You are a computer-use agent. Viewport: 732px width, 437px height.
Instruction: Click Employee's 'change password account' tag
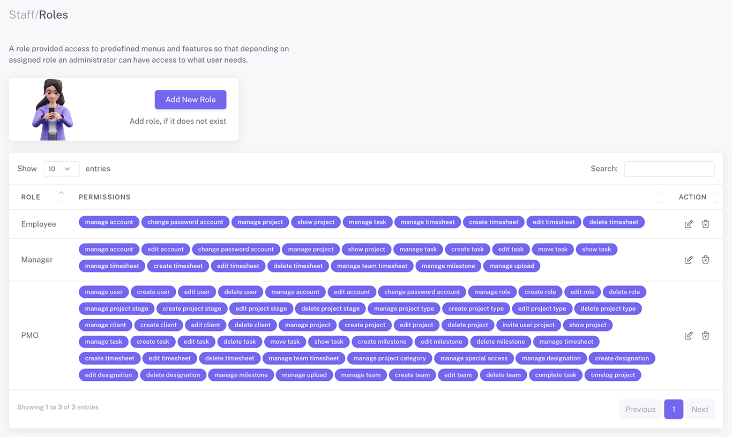click(x=185, y=222)
